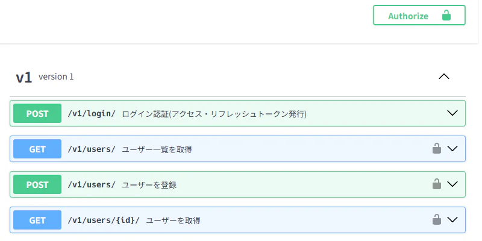Click the v1 tag heading
The image size is (482, 241).
pyautogui.click(x=24, y=77)
